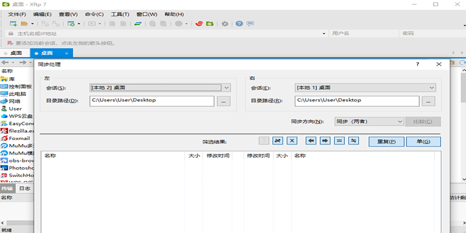This screenshot has height=233, width=466.
Task: Browse for the right directory path
Action: pyautogui.click(x=428, y=101)
